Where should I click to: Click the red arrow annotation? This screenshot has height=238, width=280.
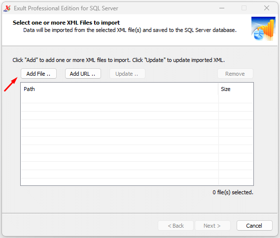coord(11,84)
